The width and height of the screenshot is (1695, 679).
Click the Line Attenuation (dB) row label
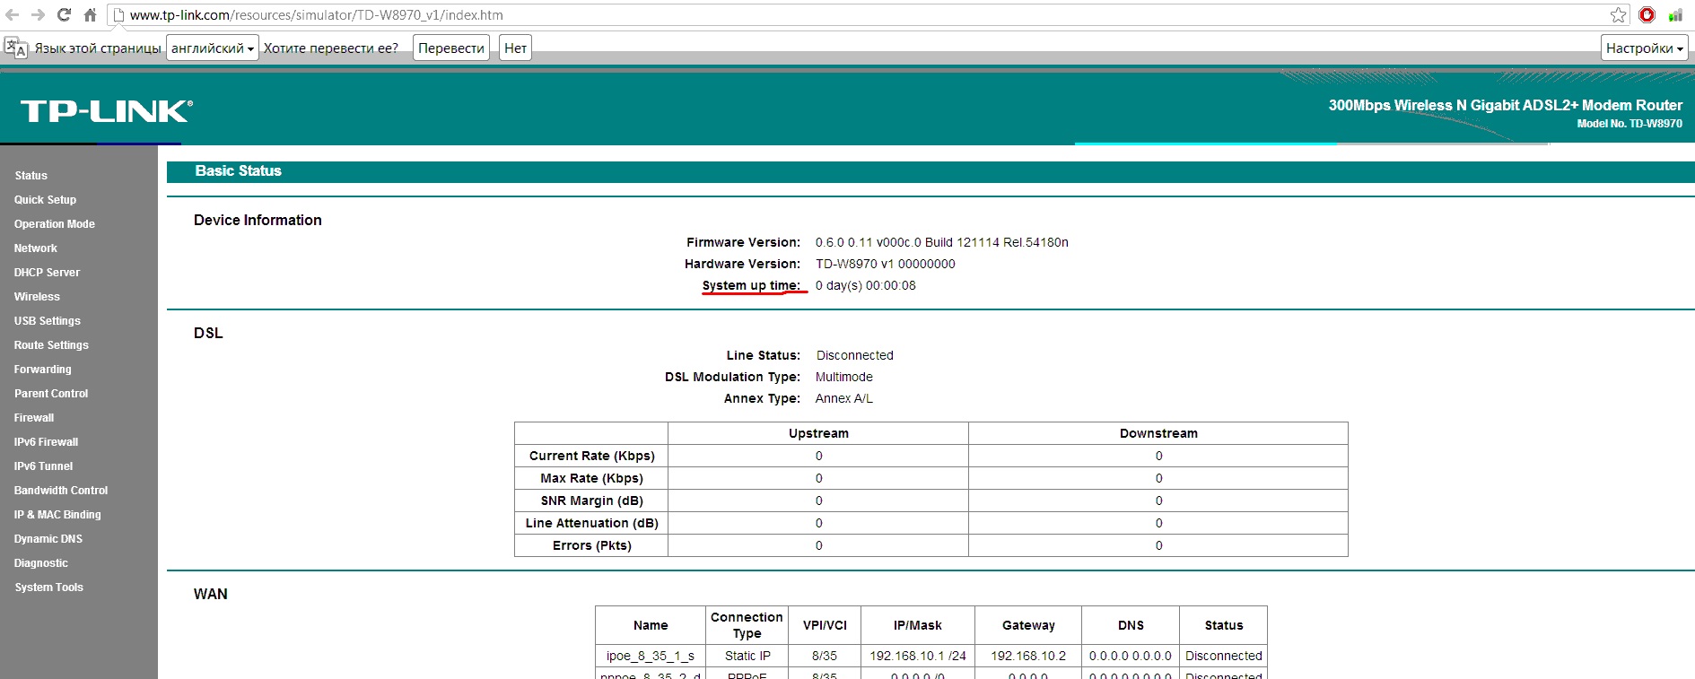592,523
